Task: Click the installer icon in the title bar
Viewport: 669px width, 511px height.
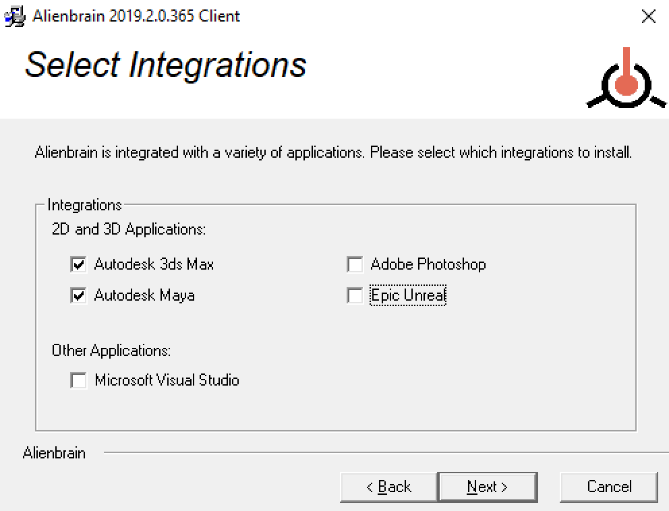Action: click(14, 16)
